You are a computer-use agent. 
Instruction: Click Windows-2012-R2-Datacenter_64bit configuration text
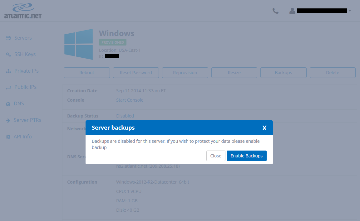click(153, 182)
